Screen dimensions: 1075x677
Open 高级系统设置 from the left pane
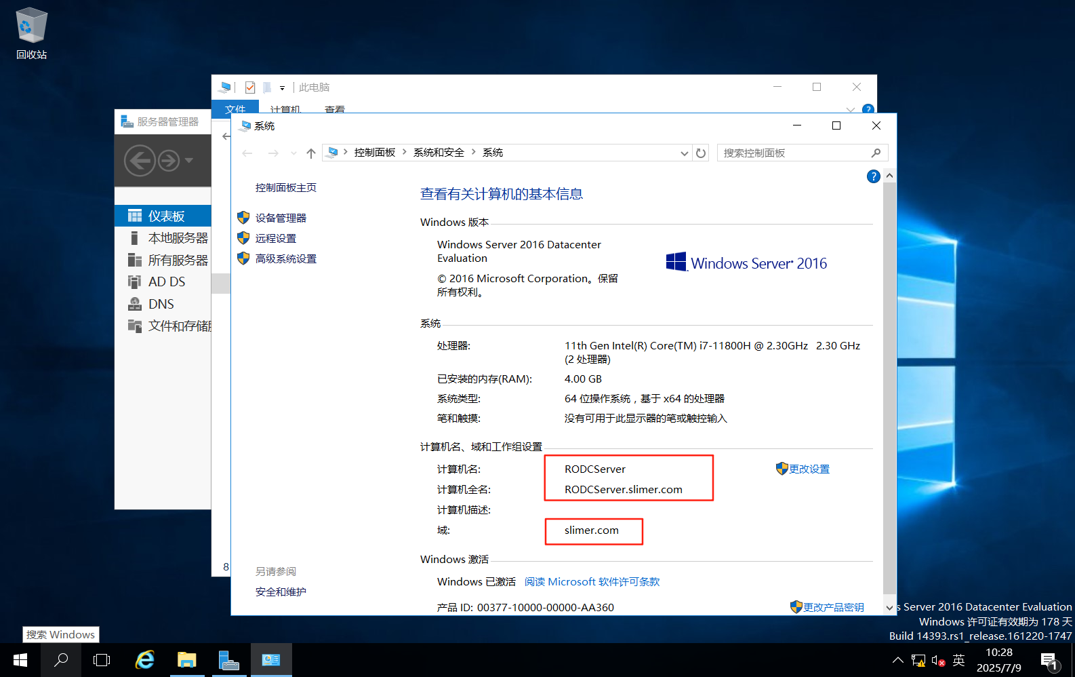pos(285,258)
